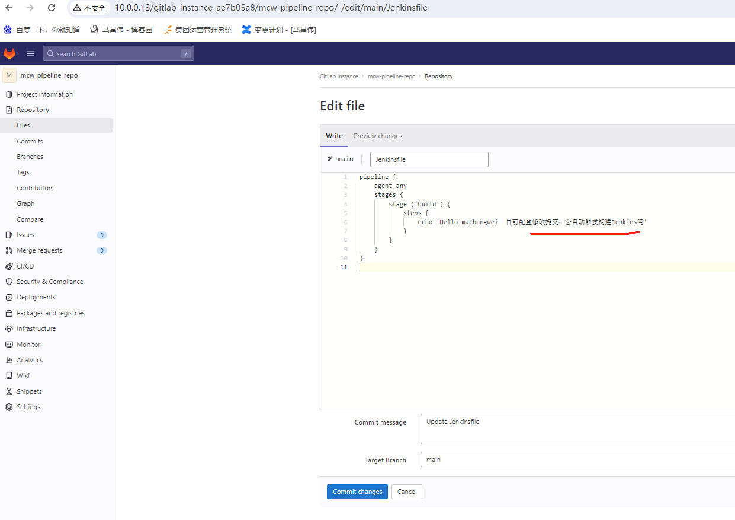Click the GitLab fox logo

pos(9,53)
